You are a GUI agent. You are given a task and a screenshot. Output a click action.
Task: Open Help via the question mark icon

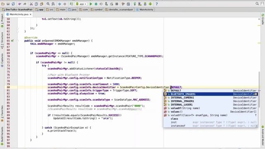coord(157,4)
